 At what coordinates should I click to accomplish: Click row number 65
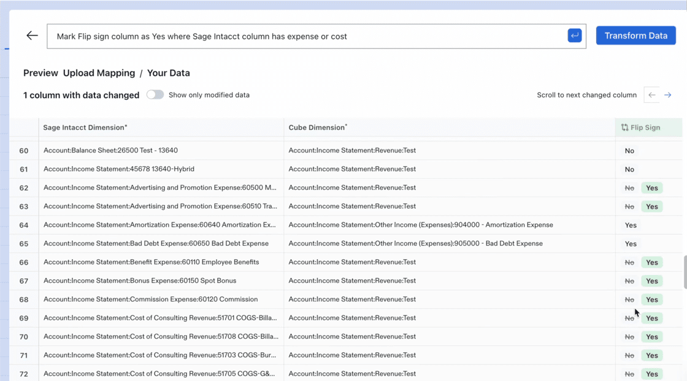[x=24, y=244]
